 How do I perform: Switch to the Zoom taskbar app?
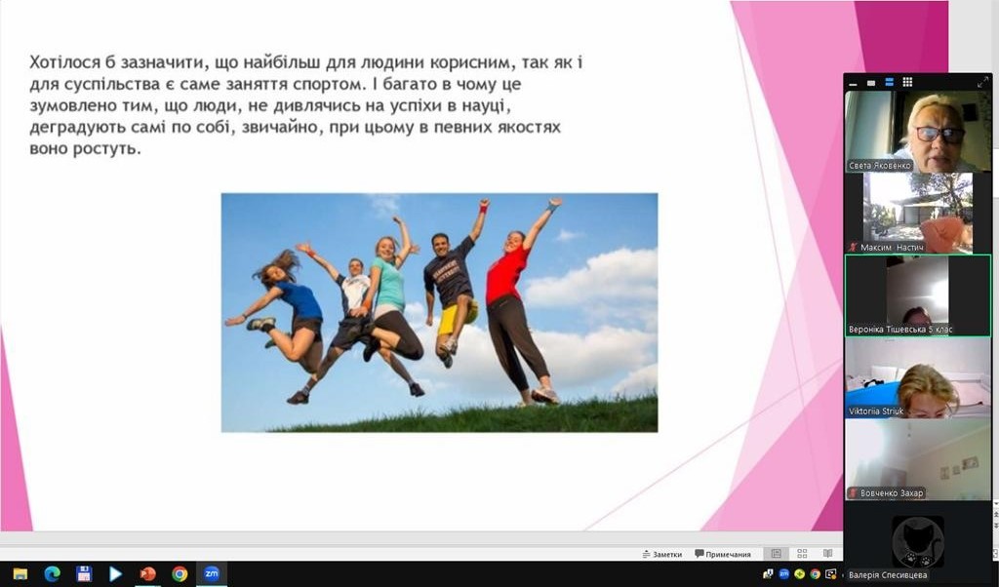coord(211,574)
